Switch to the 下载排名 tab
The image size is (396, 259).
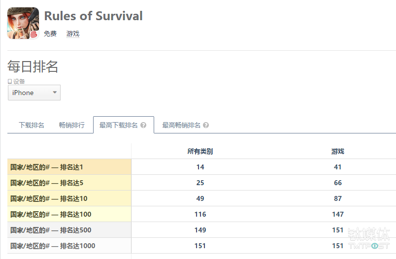click(x=32, y=125)
